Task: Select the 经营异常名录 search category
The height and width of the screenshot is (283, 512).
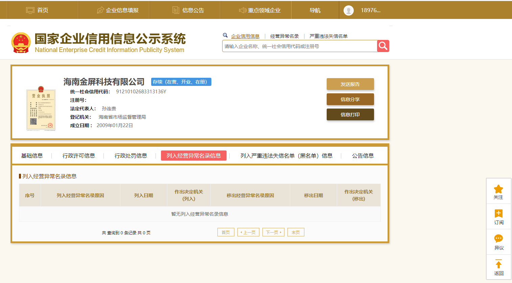Action: pos(285,36)
